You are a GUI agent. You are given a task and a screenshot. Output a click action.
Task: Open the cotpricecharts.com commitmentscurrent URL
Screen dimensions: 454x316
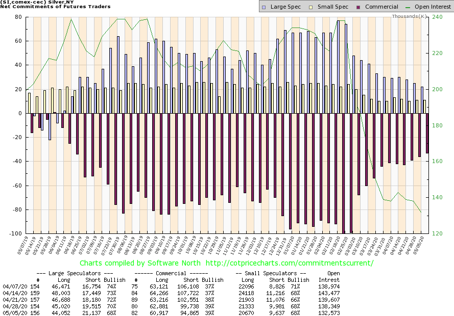point(299,263)
